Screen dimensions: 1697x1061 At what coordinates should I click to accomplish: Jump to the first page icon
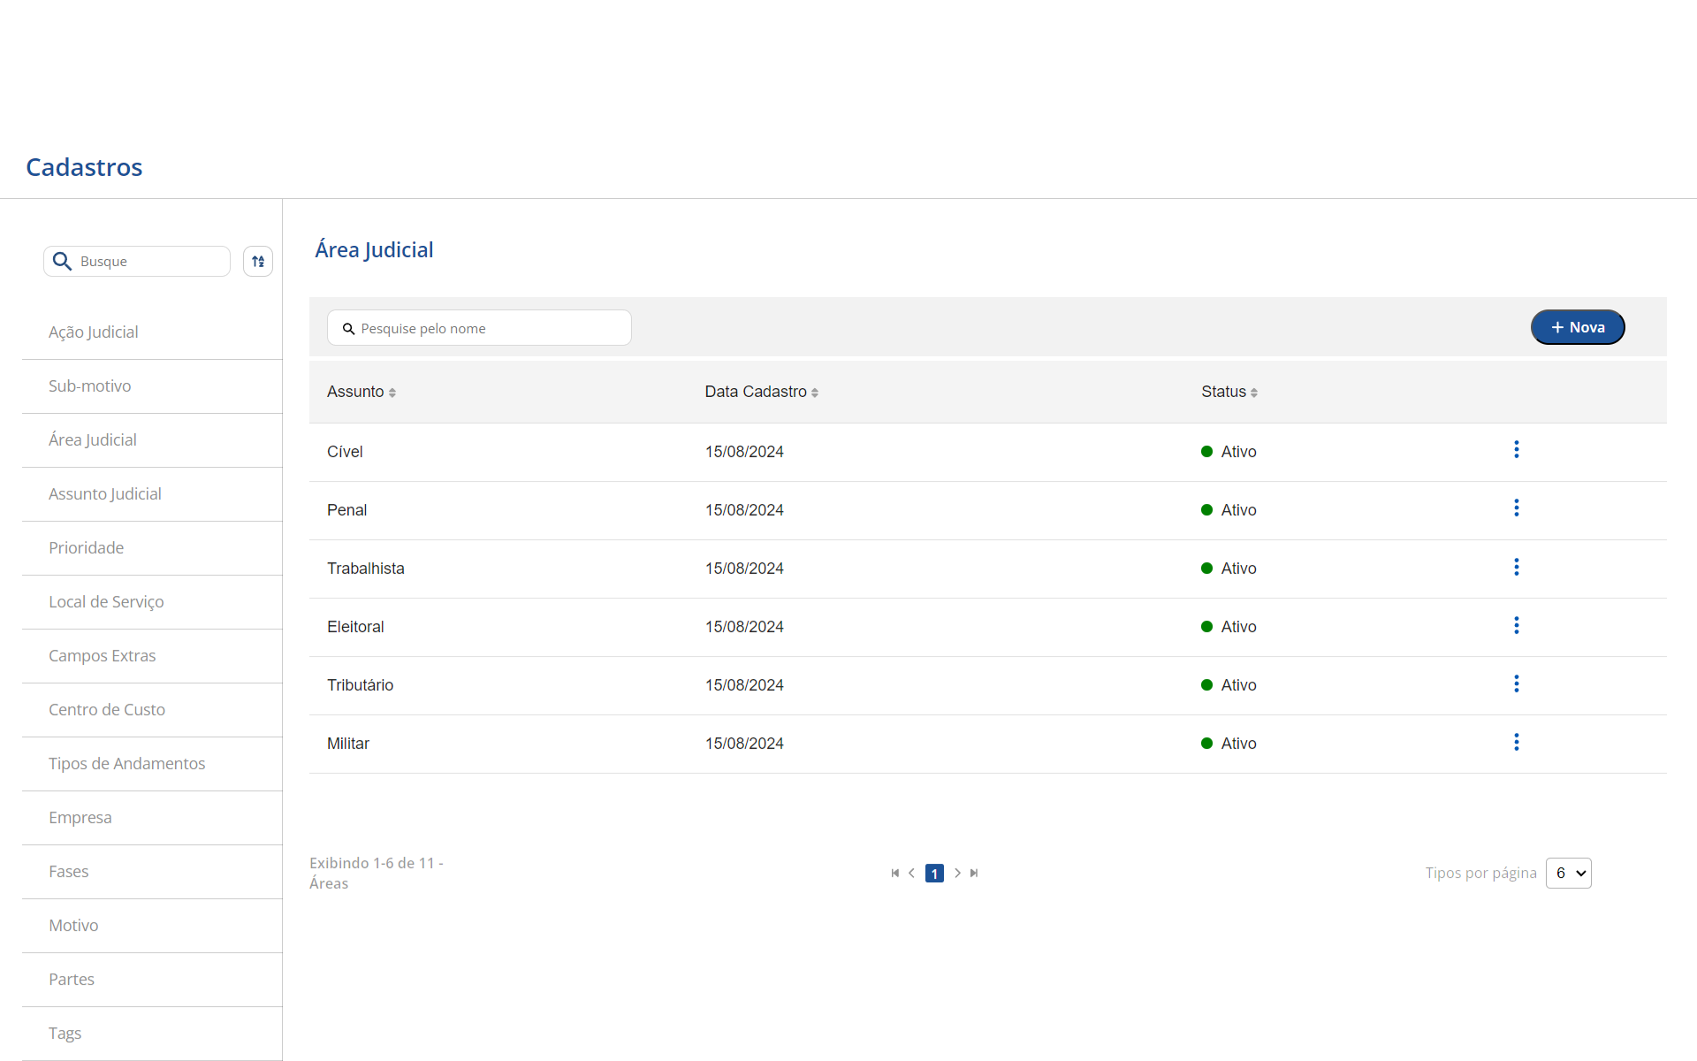(x=894, y=873)
